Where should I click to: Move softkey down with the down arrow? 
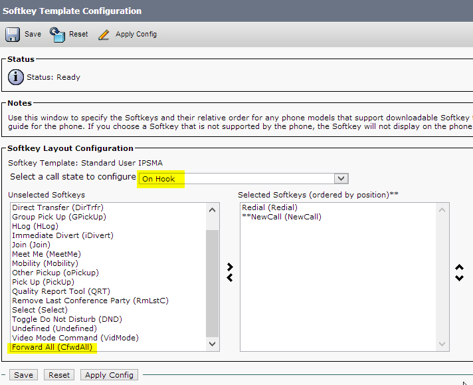[x=459, y=278]
